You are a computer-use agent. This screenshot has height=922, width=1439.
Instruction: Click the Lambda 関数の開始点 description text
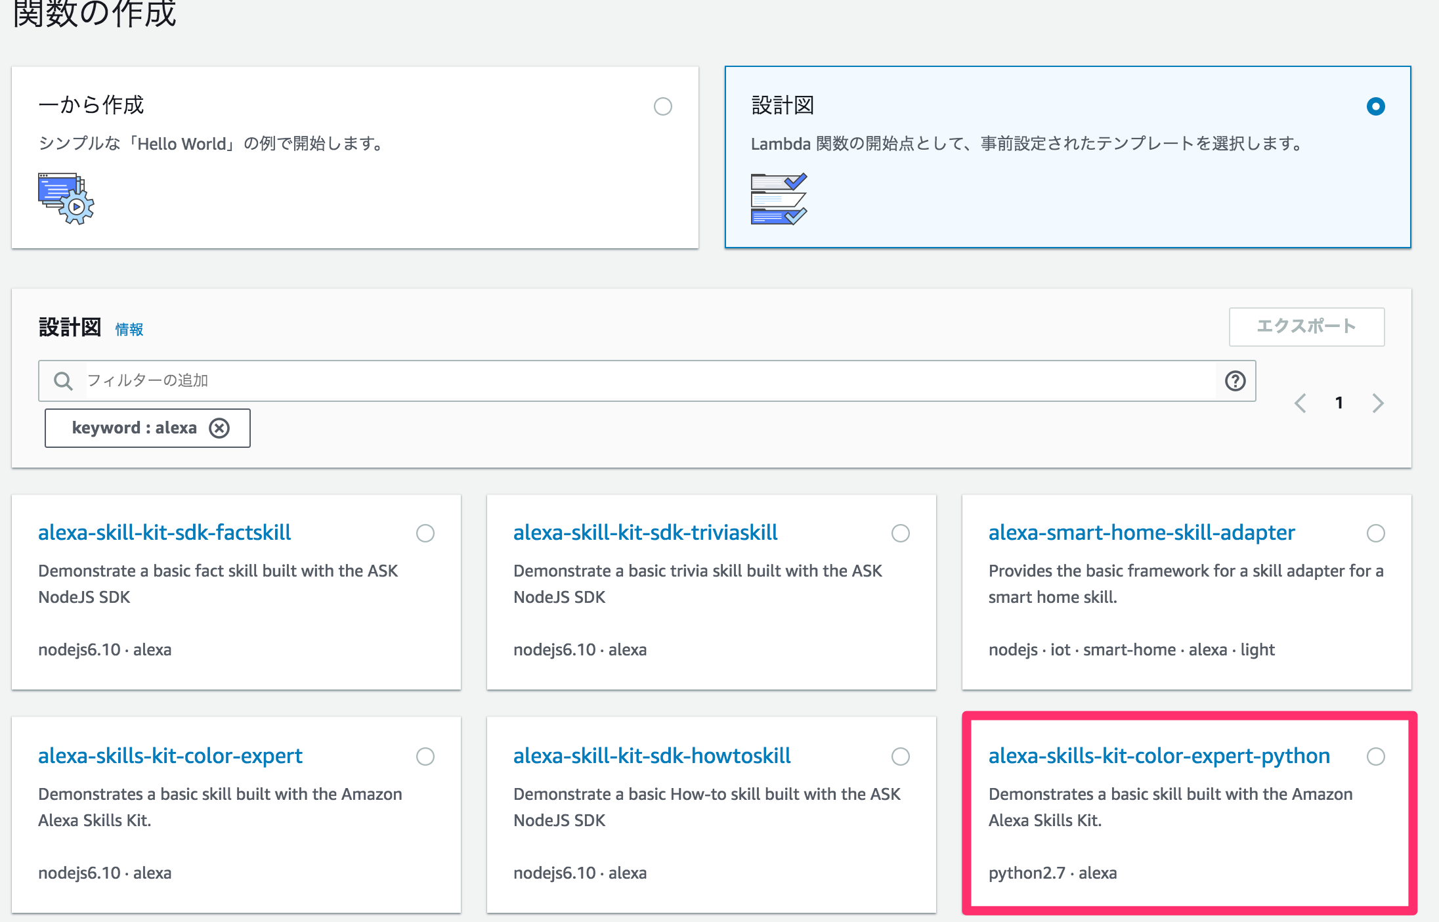[x=1029, y=143]
